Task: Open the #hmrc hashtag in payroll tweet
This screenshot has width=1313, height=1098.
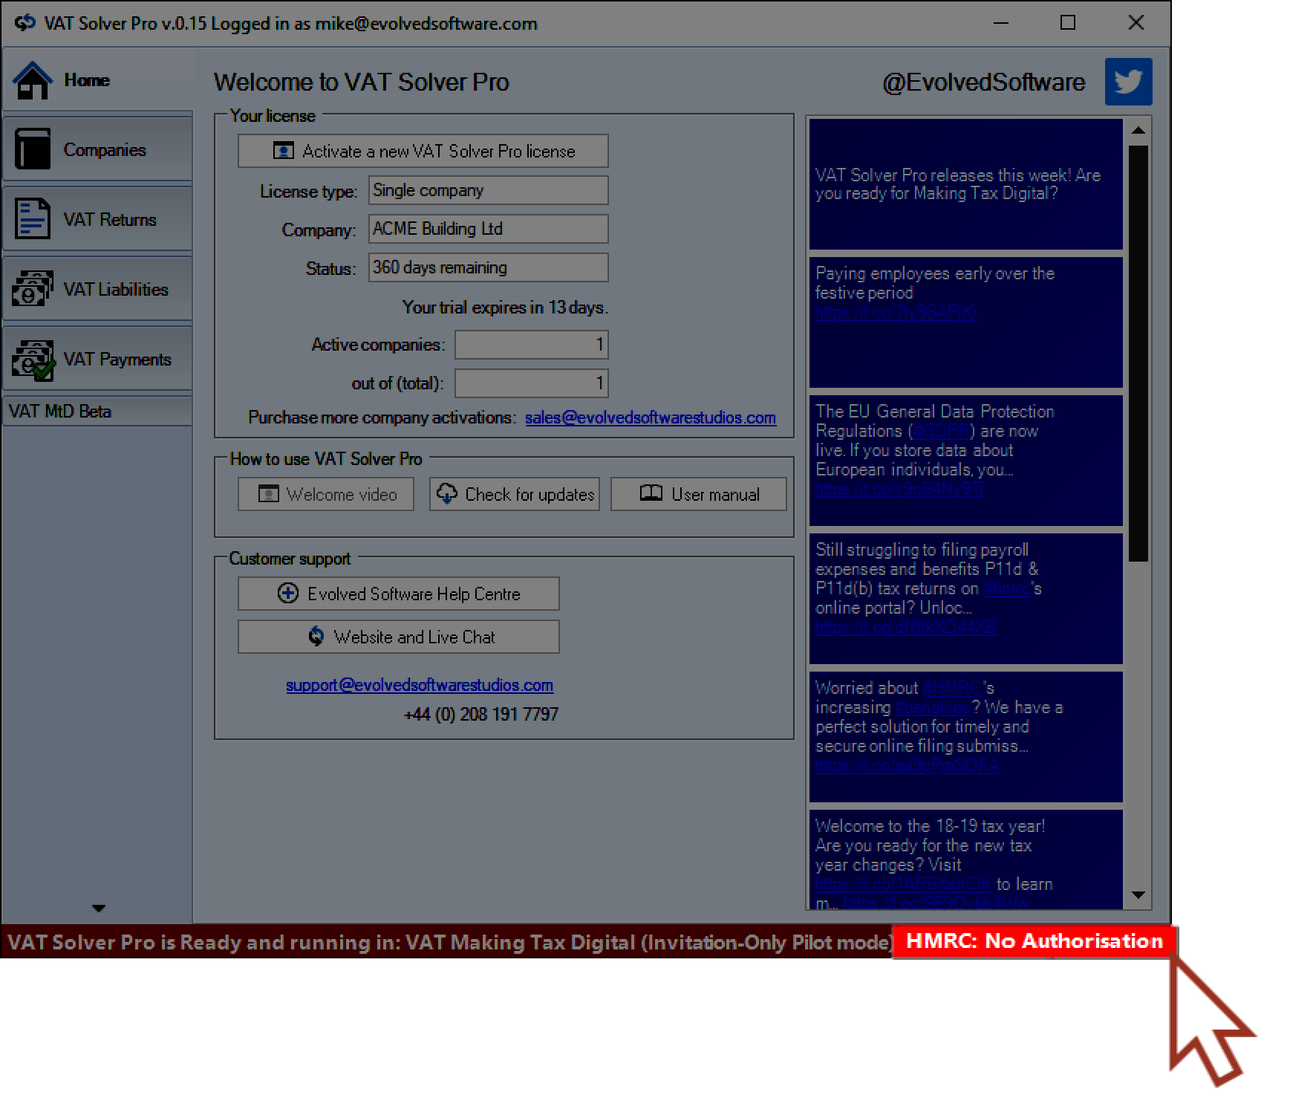Action: click(1008, 588)
